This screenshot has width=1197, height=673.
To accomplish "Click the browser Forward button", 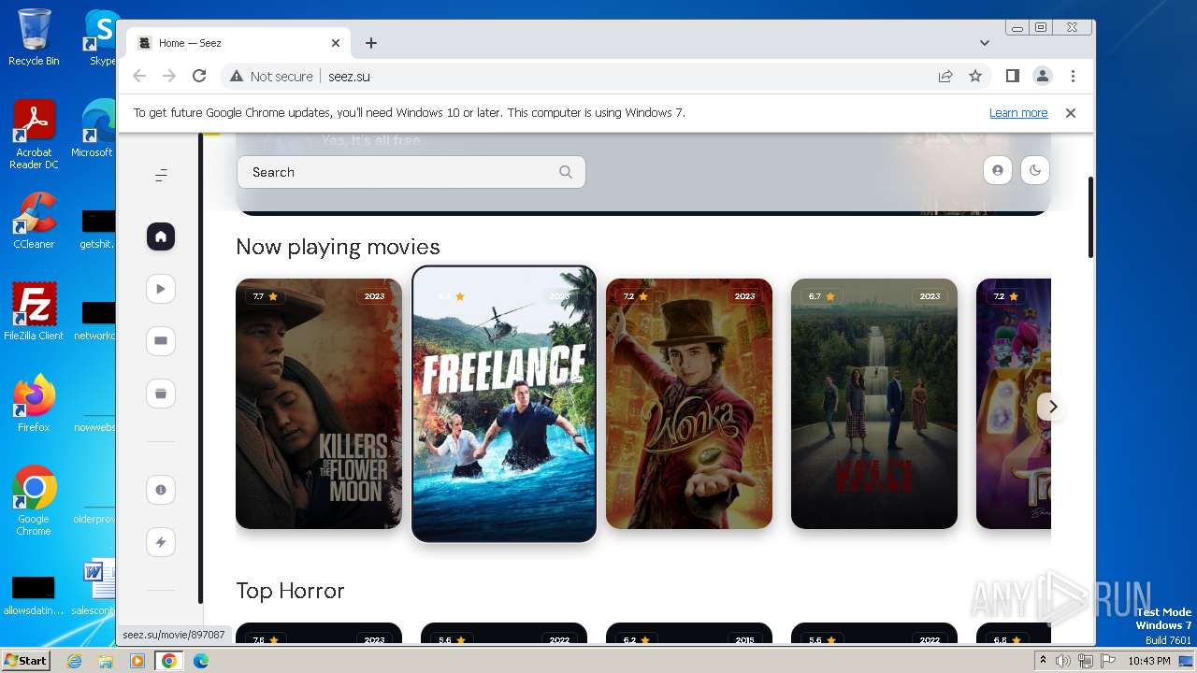I will point(169,77).
